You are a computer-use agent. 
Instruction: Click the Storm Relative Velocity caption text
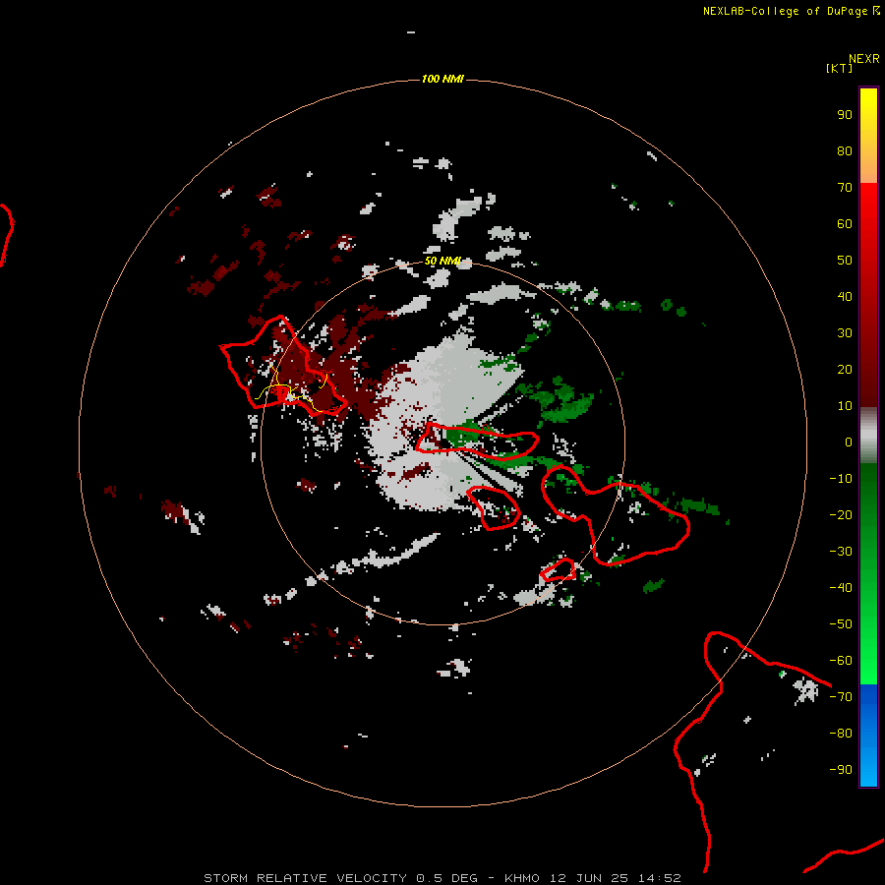pos(442,878)
